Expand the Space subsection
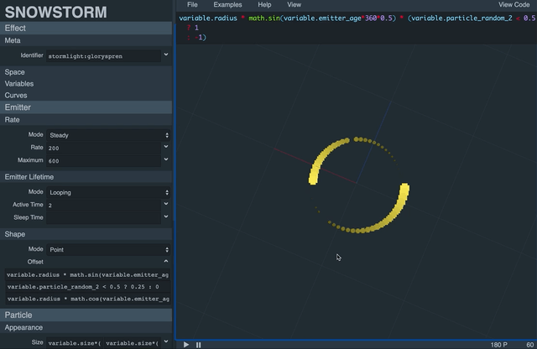The height and width of the screenshot is (349, 537). click(x=86, y=72)
